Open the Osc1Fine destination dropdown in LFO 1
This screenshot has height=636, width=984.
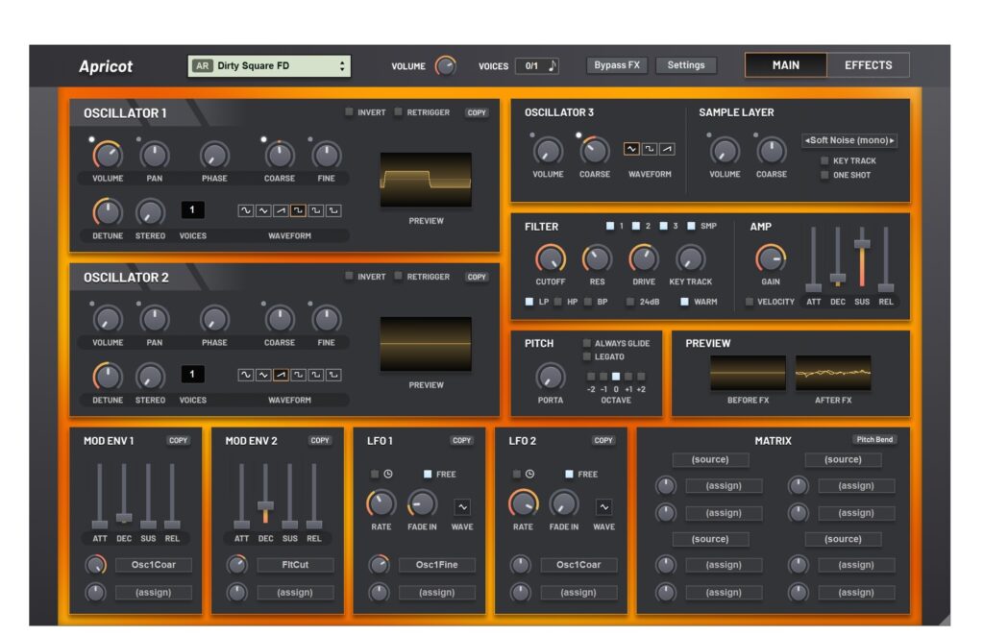point(436,565)
